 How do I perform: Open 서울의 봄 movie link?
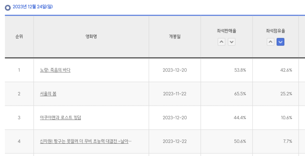[48, 94]
